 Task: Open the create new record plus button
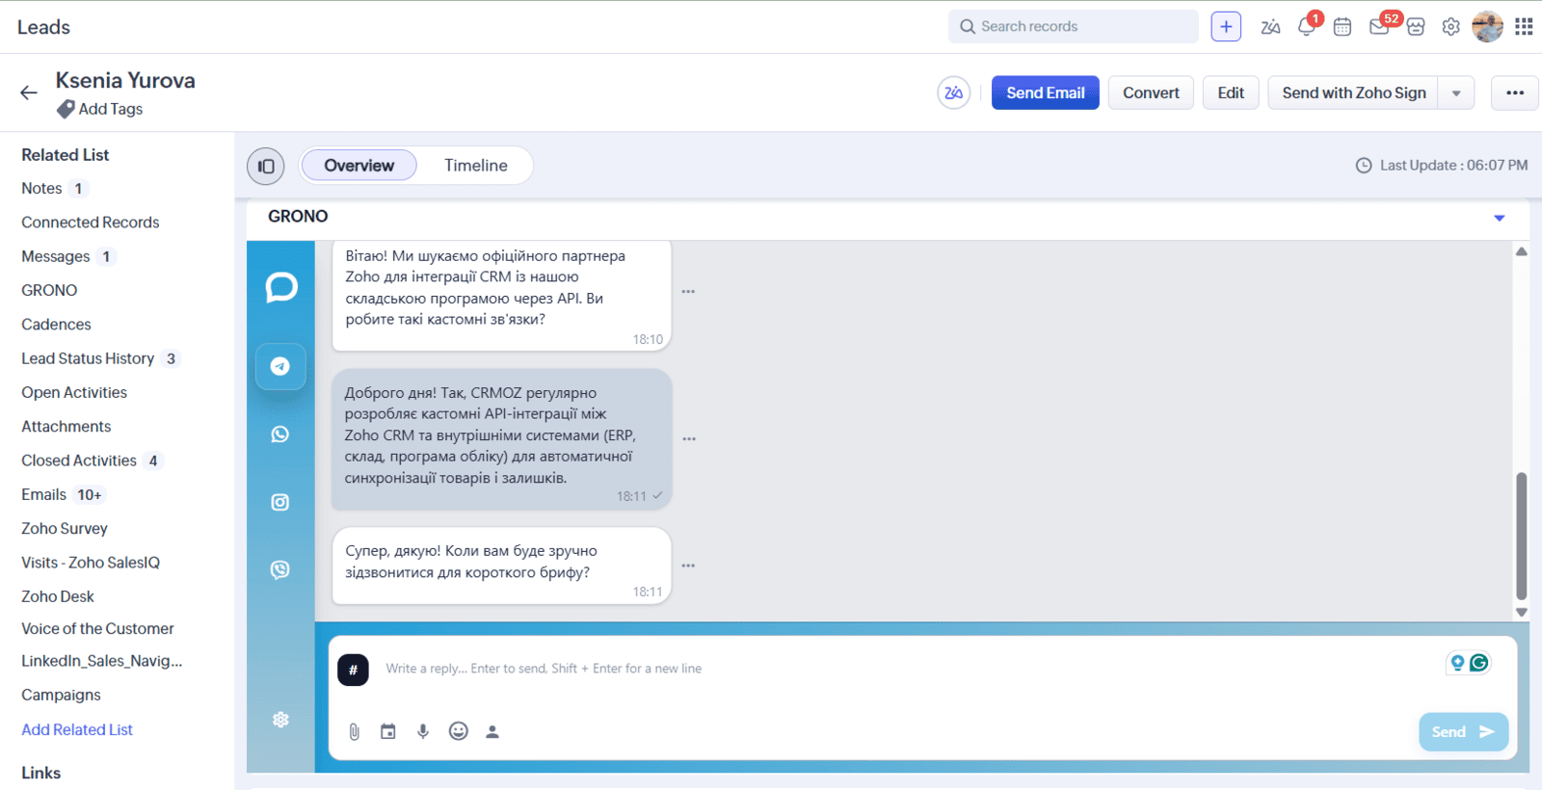tap(1226, 27)
